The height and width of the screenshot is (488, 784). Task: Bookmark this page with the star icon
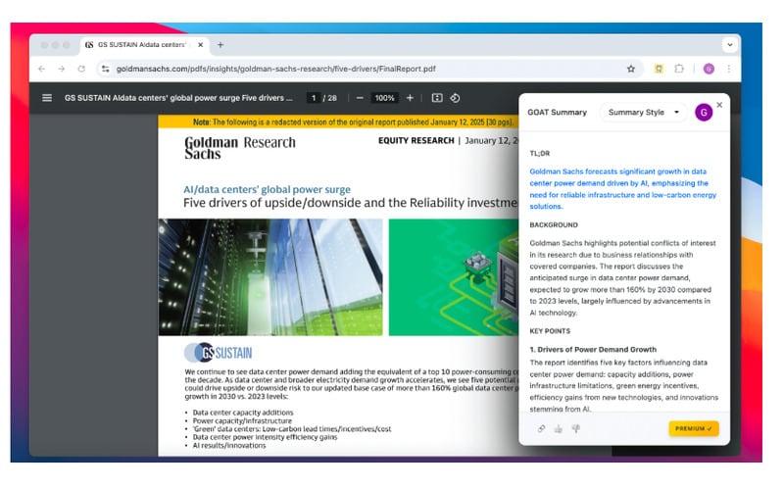point(631,69)
